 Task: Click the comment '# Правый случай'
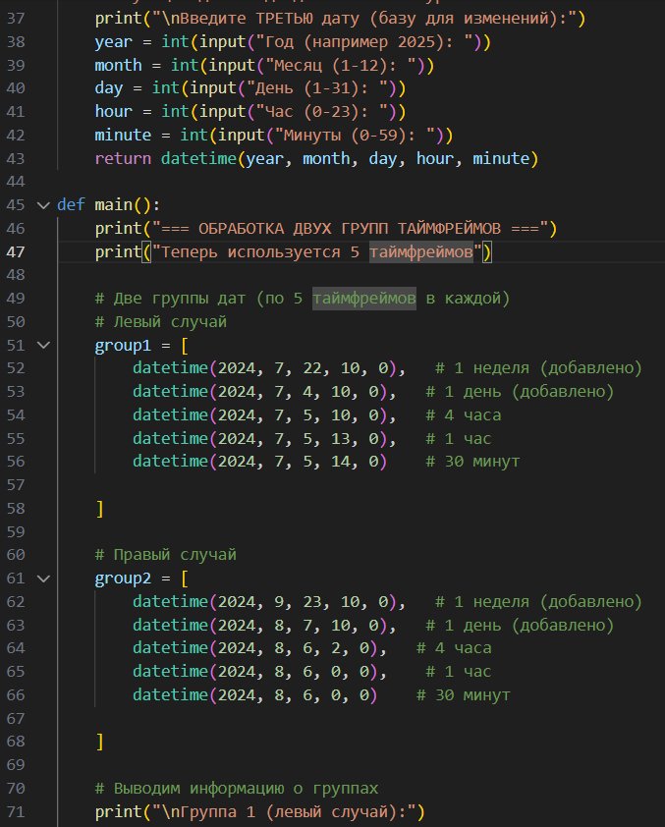tap(165, 555)
